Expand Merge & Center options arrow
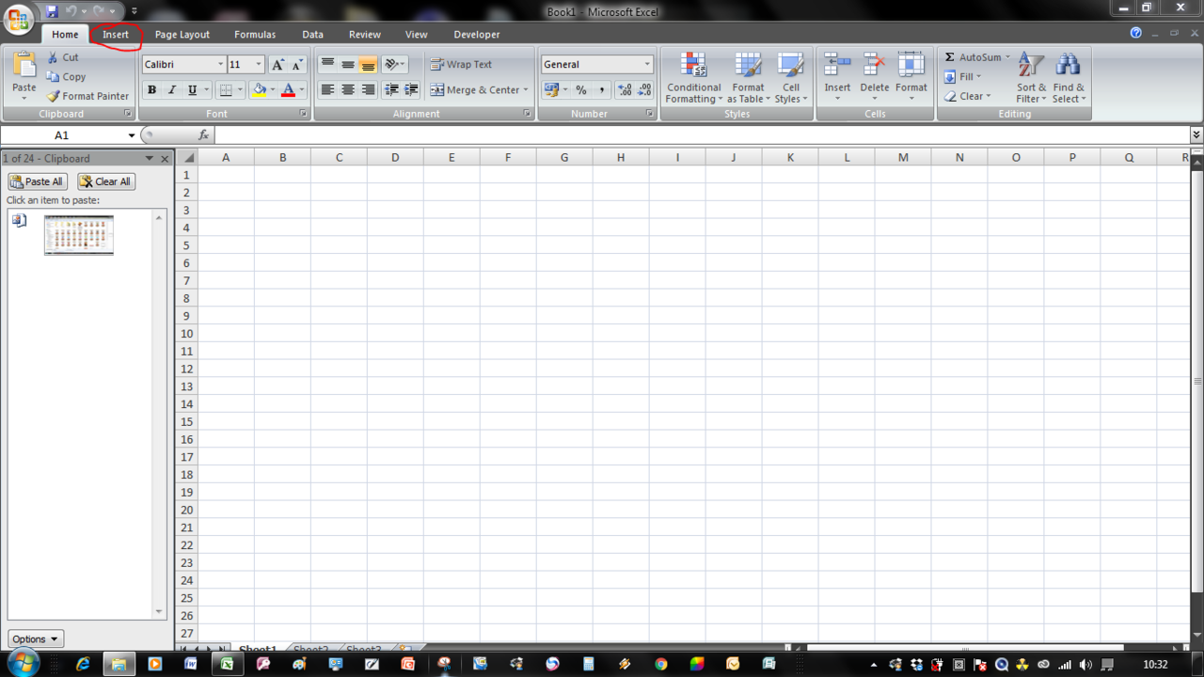 (526, 90)
